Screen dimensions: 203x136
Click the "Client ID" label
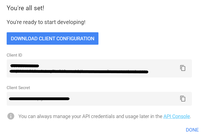(14, 55)
